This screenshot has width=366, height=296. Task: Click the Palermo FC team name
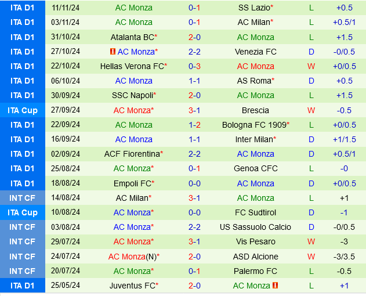point(255,271)
